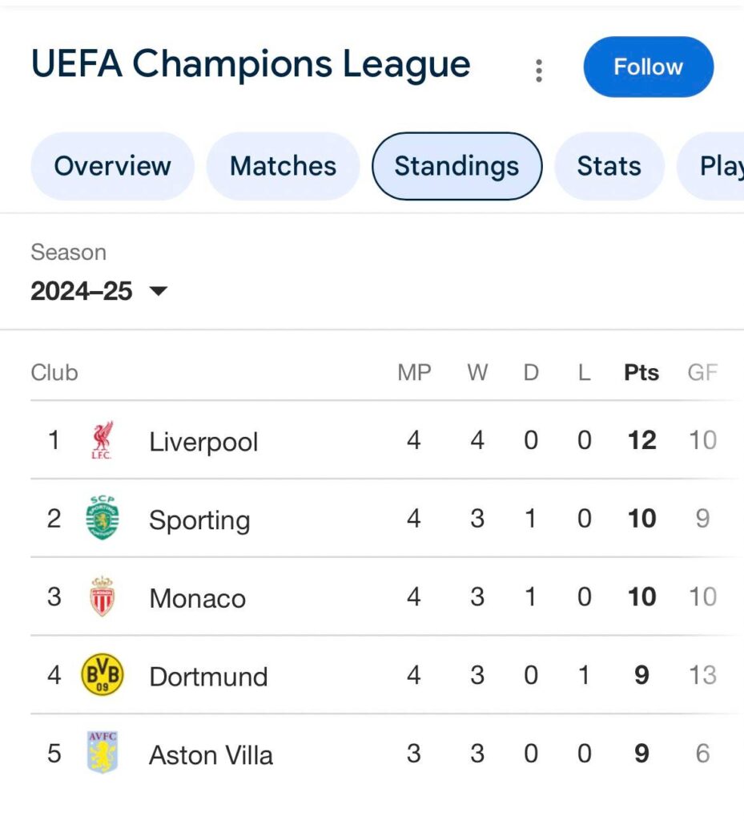
Task: Switch to the Overview tab
Action: click(x=112, y=166)
